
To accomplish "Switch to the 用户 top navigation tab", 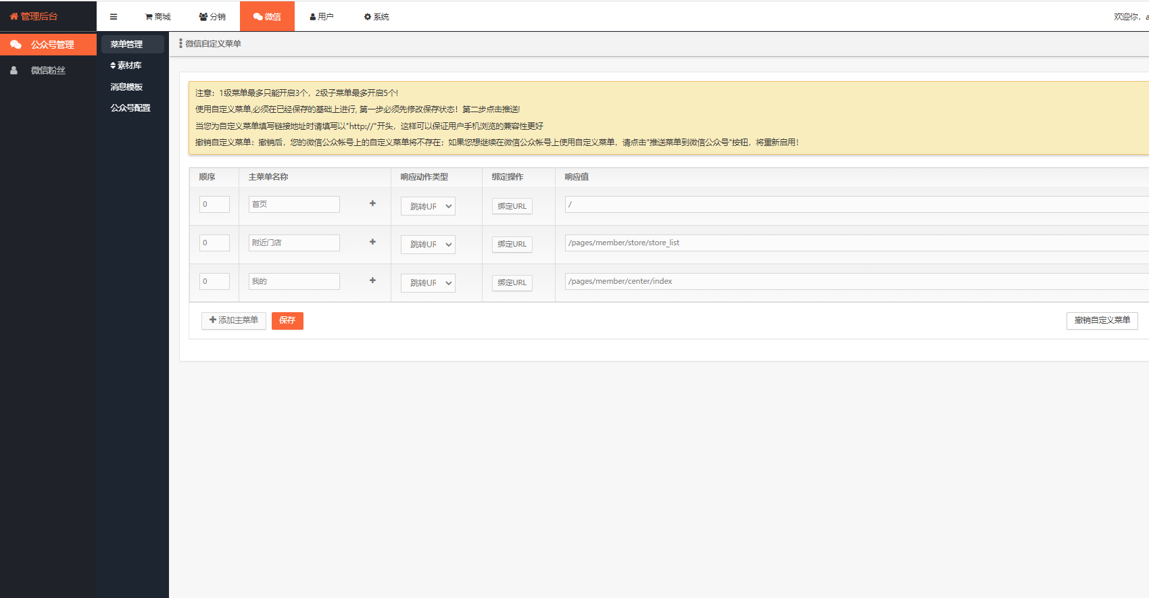I will (x=322, y=17).
